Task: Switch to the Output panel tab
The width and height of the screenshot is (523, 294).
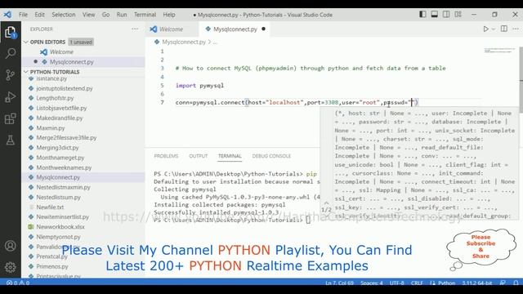Action: [198, 156]
